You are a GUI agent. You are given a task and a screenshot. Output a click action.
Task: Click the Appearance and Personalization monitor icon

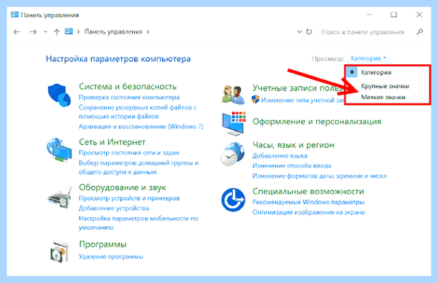click(234, 123)
